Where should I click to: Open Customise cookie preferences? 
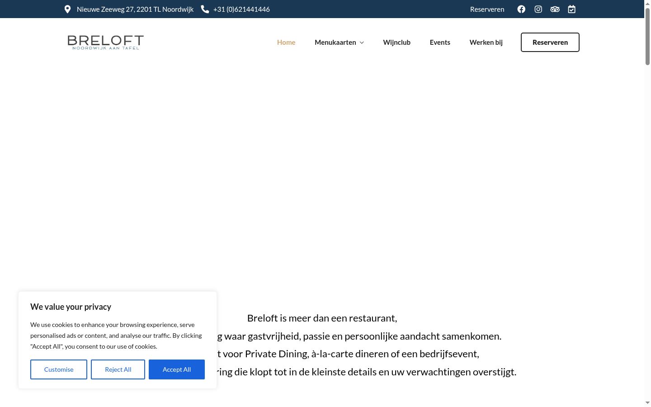59,369
